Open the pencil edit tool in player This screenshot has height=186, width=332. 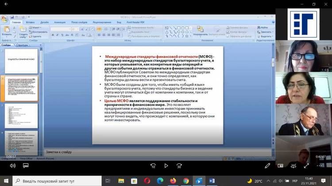pos(267,166)
